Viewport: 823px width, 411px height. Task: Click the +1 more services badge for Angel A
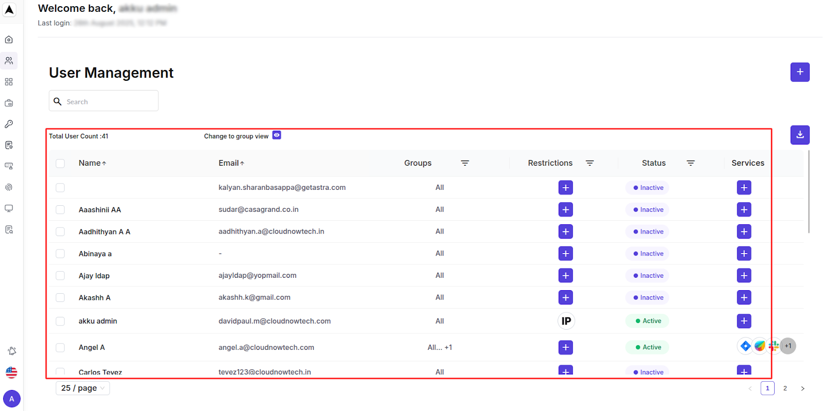(788, 346)
